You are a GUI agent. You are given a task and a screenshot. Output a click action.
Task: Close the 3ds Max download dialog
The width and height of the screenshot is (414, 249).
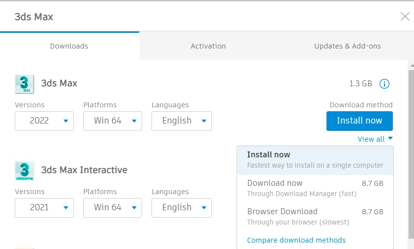tap(405, 16)
